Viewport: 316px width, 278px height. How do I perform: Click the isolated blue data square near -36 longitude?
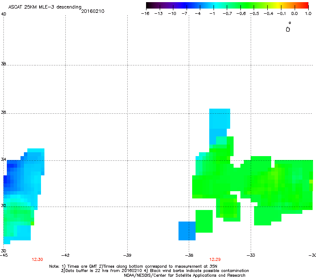click(187, 231)
